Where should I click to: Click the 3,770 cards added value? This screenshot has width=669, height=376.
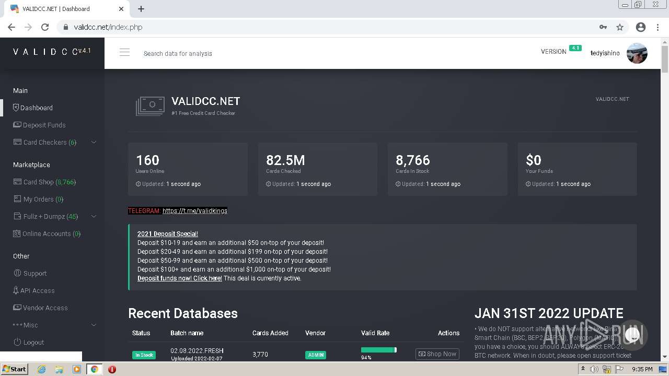click(x=260, y=354)
